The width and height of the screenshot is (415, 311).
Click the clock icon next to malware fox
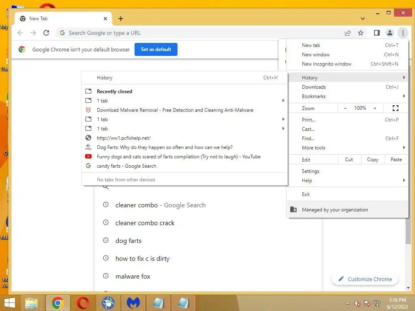pos(106,276)
